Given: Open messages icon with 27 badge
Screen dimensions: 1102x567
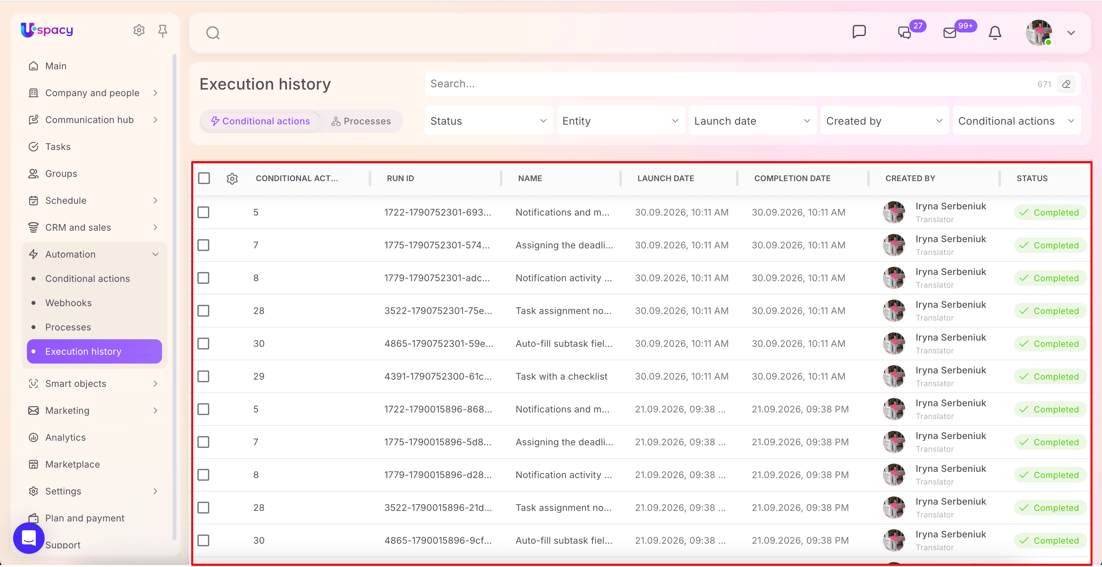Looking at the screenshot, I should [904, 33].
